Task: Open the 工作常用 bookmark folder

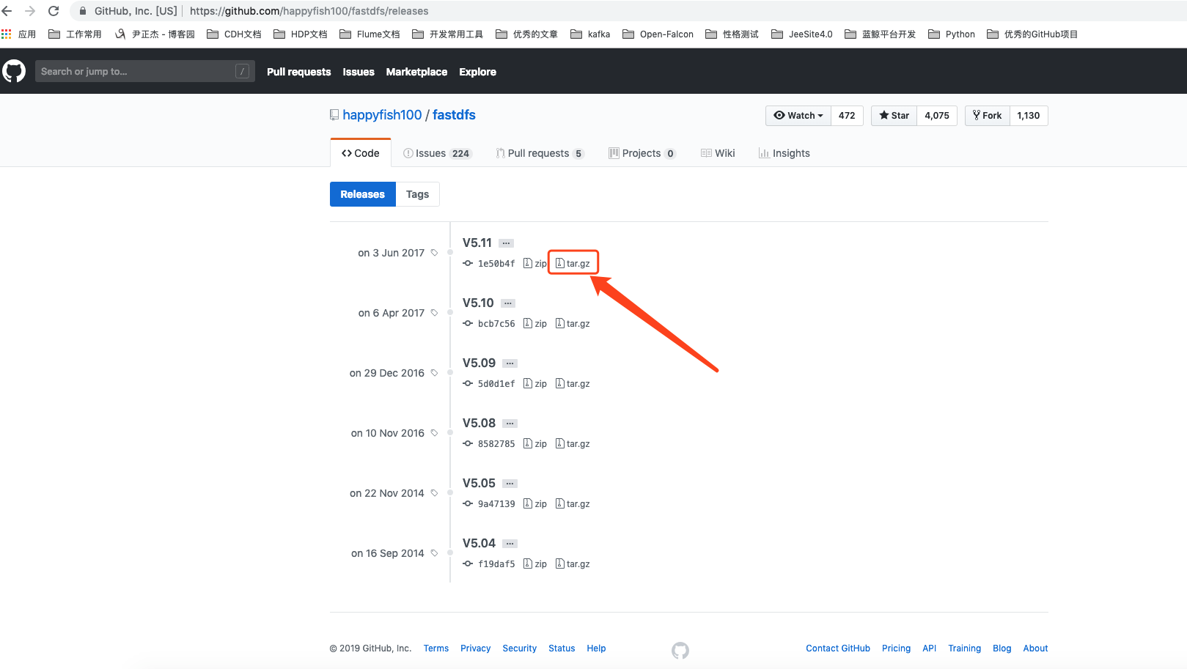Action: click(75, 34)
